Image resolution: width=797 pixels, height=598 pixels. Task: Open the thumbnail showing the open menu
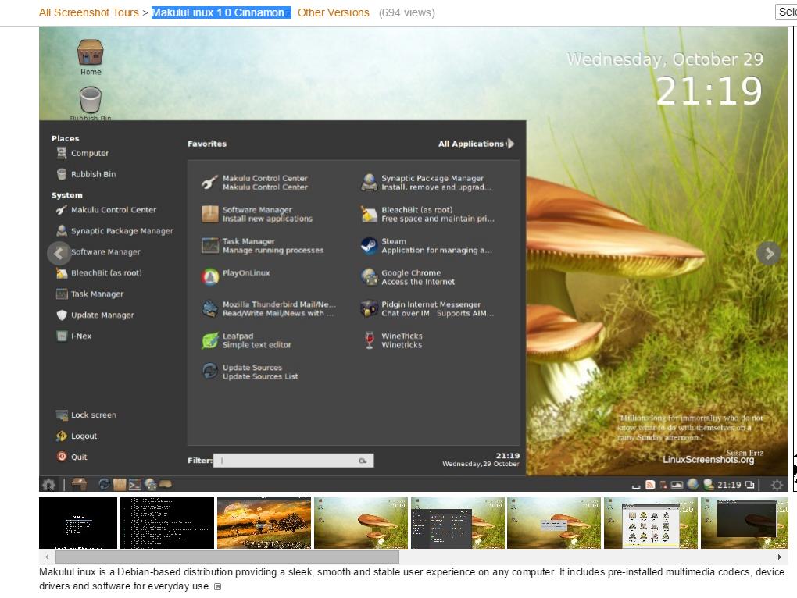(x=457, y=523)
